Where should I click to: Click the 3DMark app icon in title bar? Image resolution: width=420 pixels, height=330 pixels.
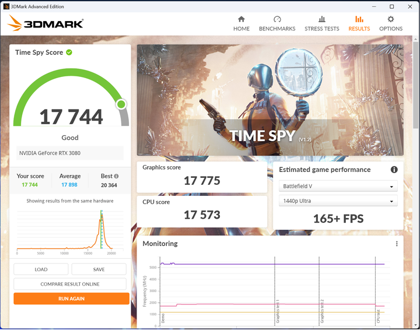6,6
